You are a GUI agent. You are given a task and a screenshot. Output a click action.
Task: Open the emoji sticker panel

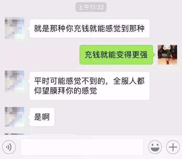[x=155, y=147]
